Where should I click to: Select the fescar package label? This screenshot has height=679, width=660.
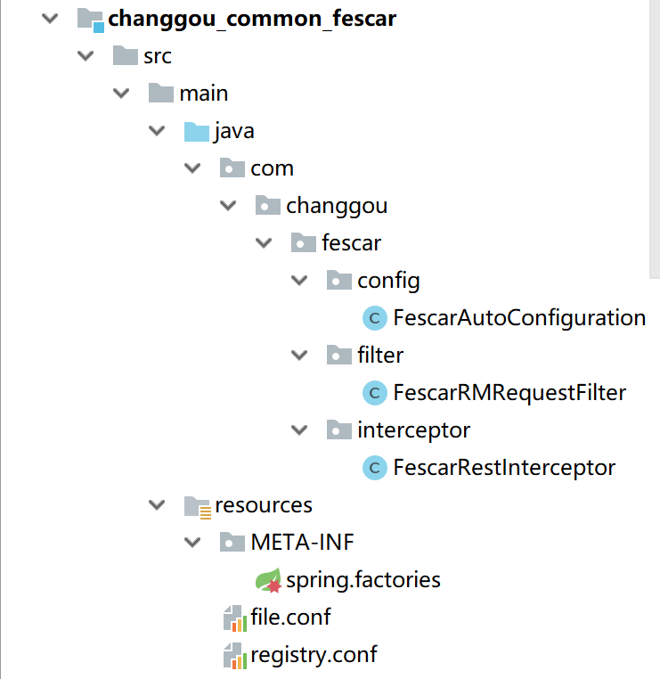point(352,243)
